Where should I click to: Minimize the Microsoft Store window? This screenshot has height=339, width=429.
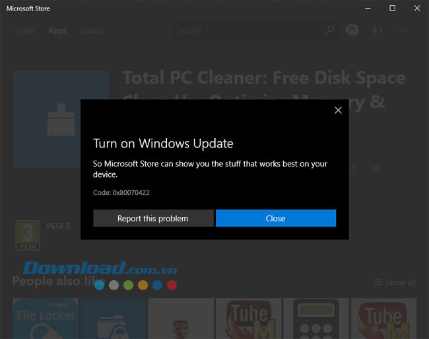tap(368, 8)
